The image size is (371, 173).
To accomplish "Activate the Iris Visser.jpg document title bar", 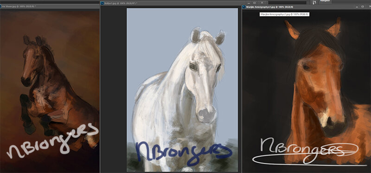I will tap(50, 6).
